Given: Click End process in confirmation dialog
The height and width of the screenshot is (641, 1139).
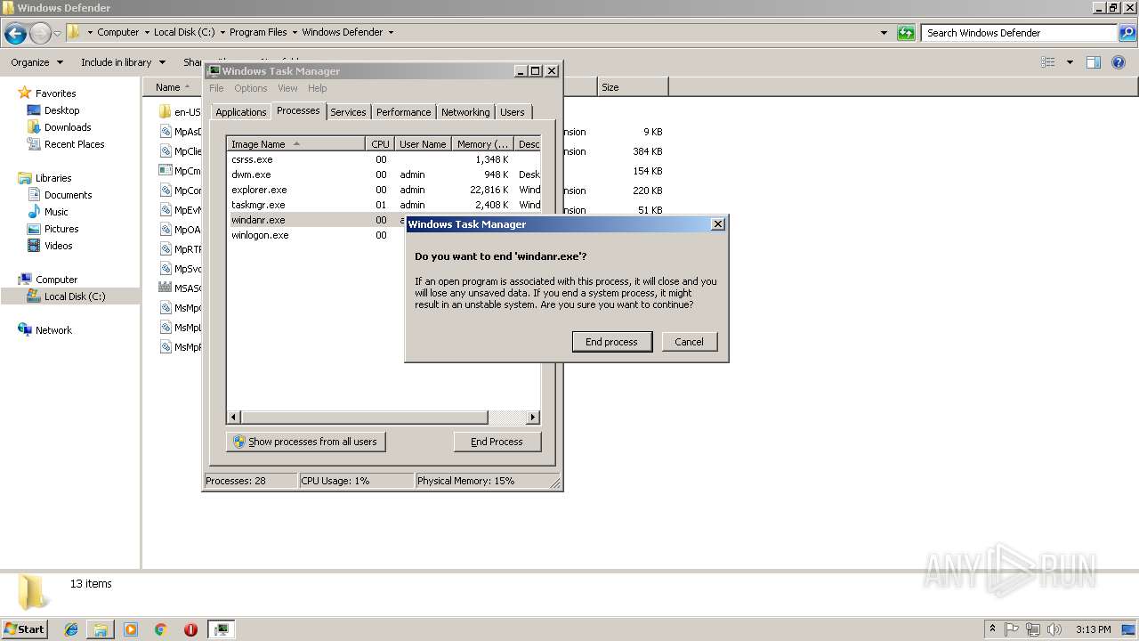Looking at the screenshot, I should click(611, 342).
